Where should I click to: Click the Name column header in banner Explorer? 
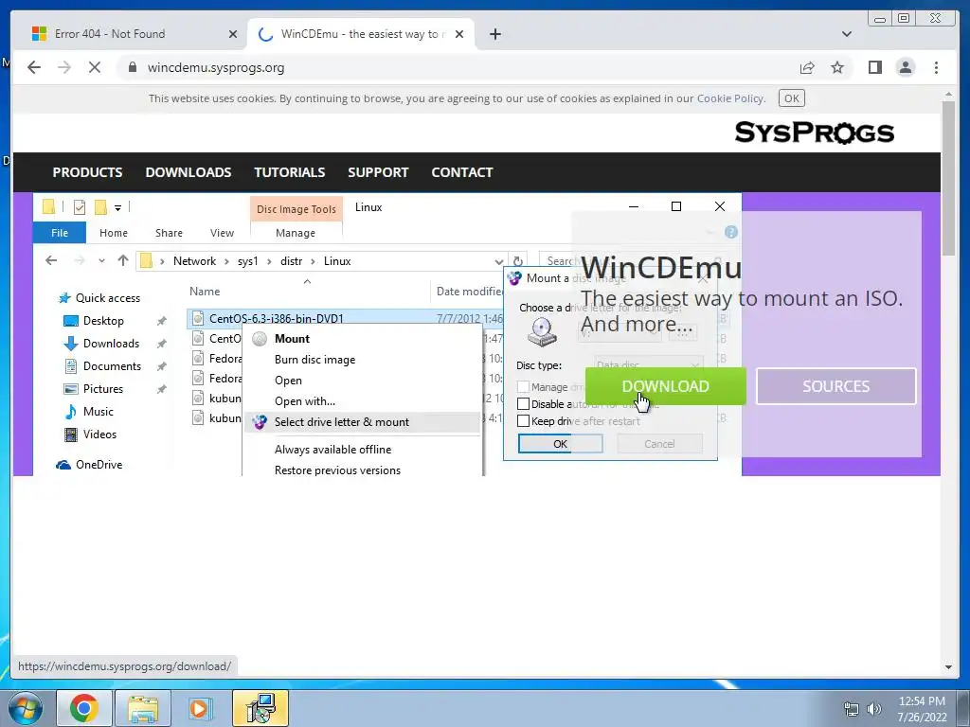pyautogui.click(x=205, y=292)
